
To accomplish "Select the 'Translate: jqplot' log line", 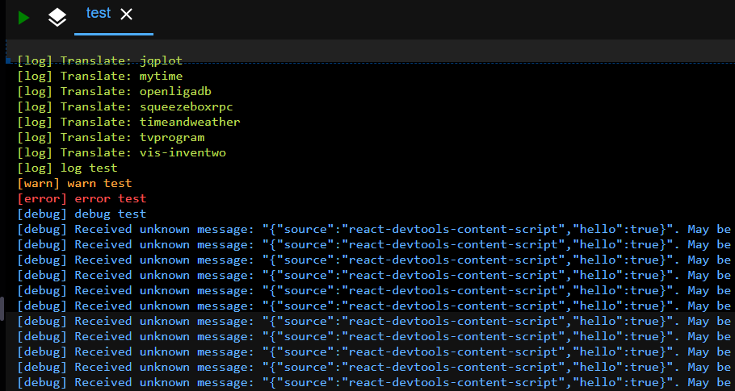I will click(x=121, y=60).
